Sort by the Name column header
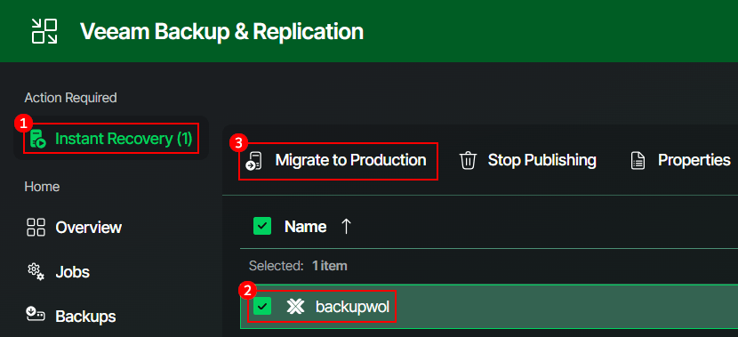738x337 pixels. tap(306, 227)
